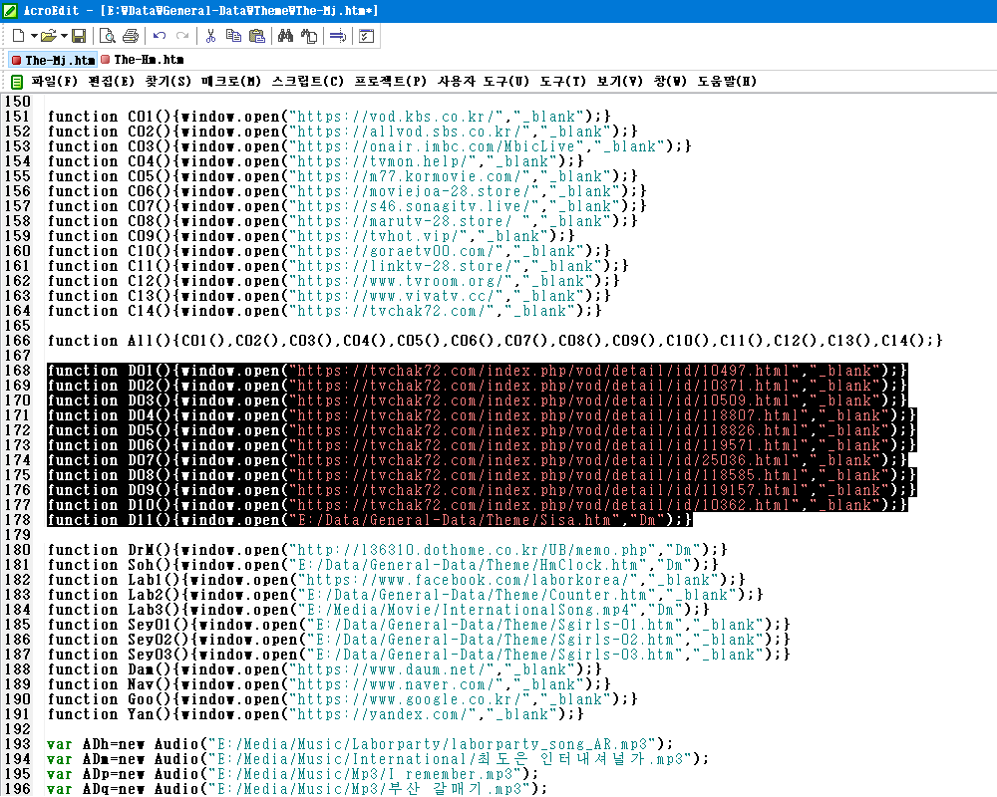Open the 편집(E) menu

click(x=111, y=82)
